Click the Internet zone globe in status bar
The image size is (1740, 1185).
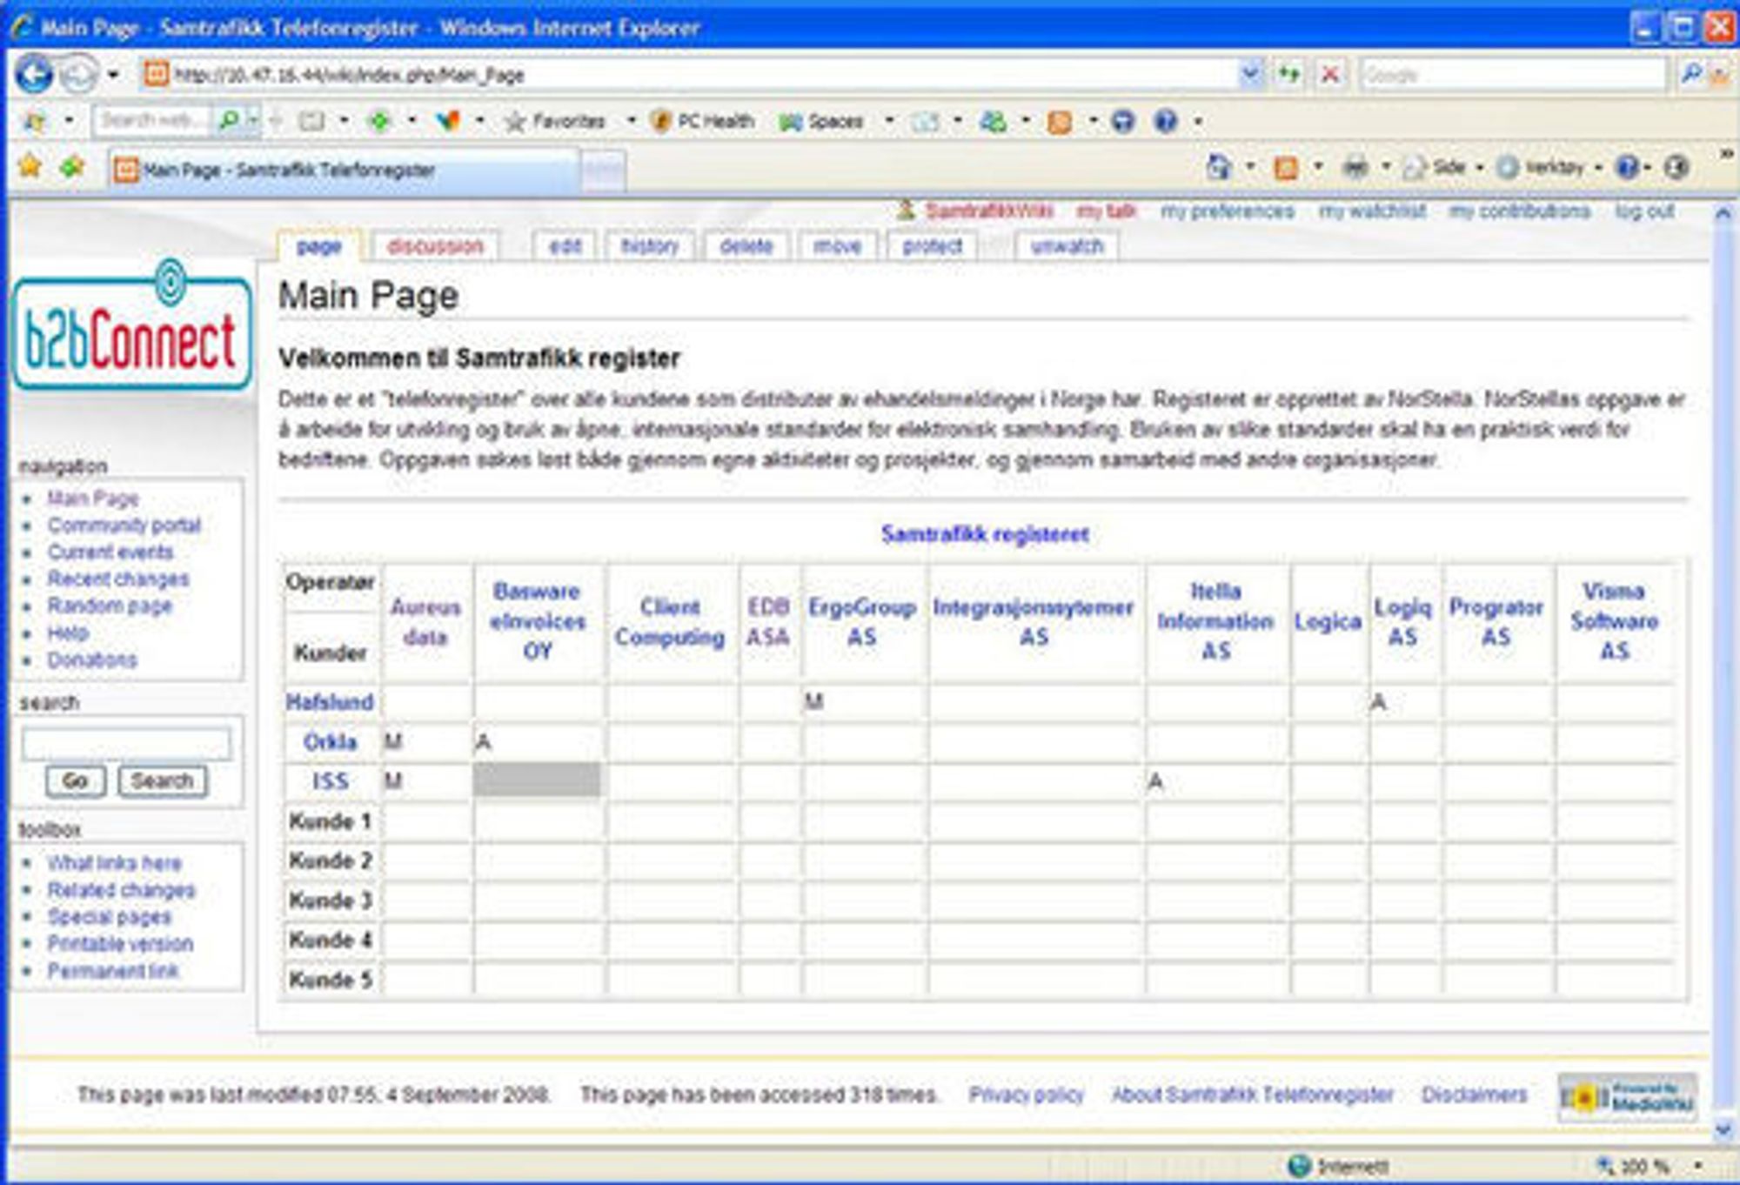point(1299,1165)
